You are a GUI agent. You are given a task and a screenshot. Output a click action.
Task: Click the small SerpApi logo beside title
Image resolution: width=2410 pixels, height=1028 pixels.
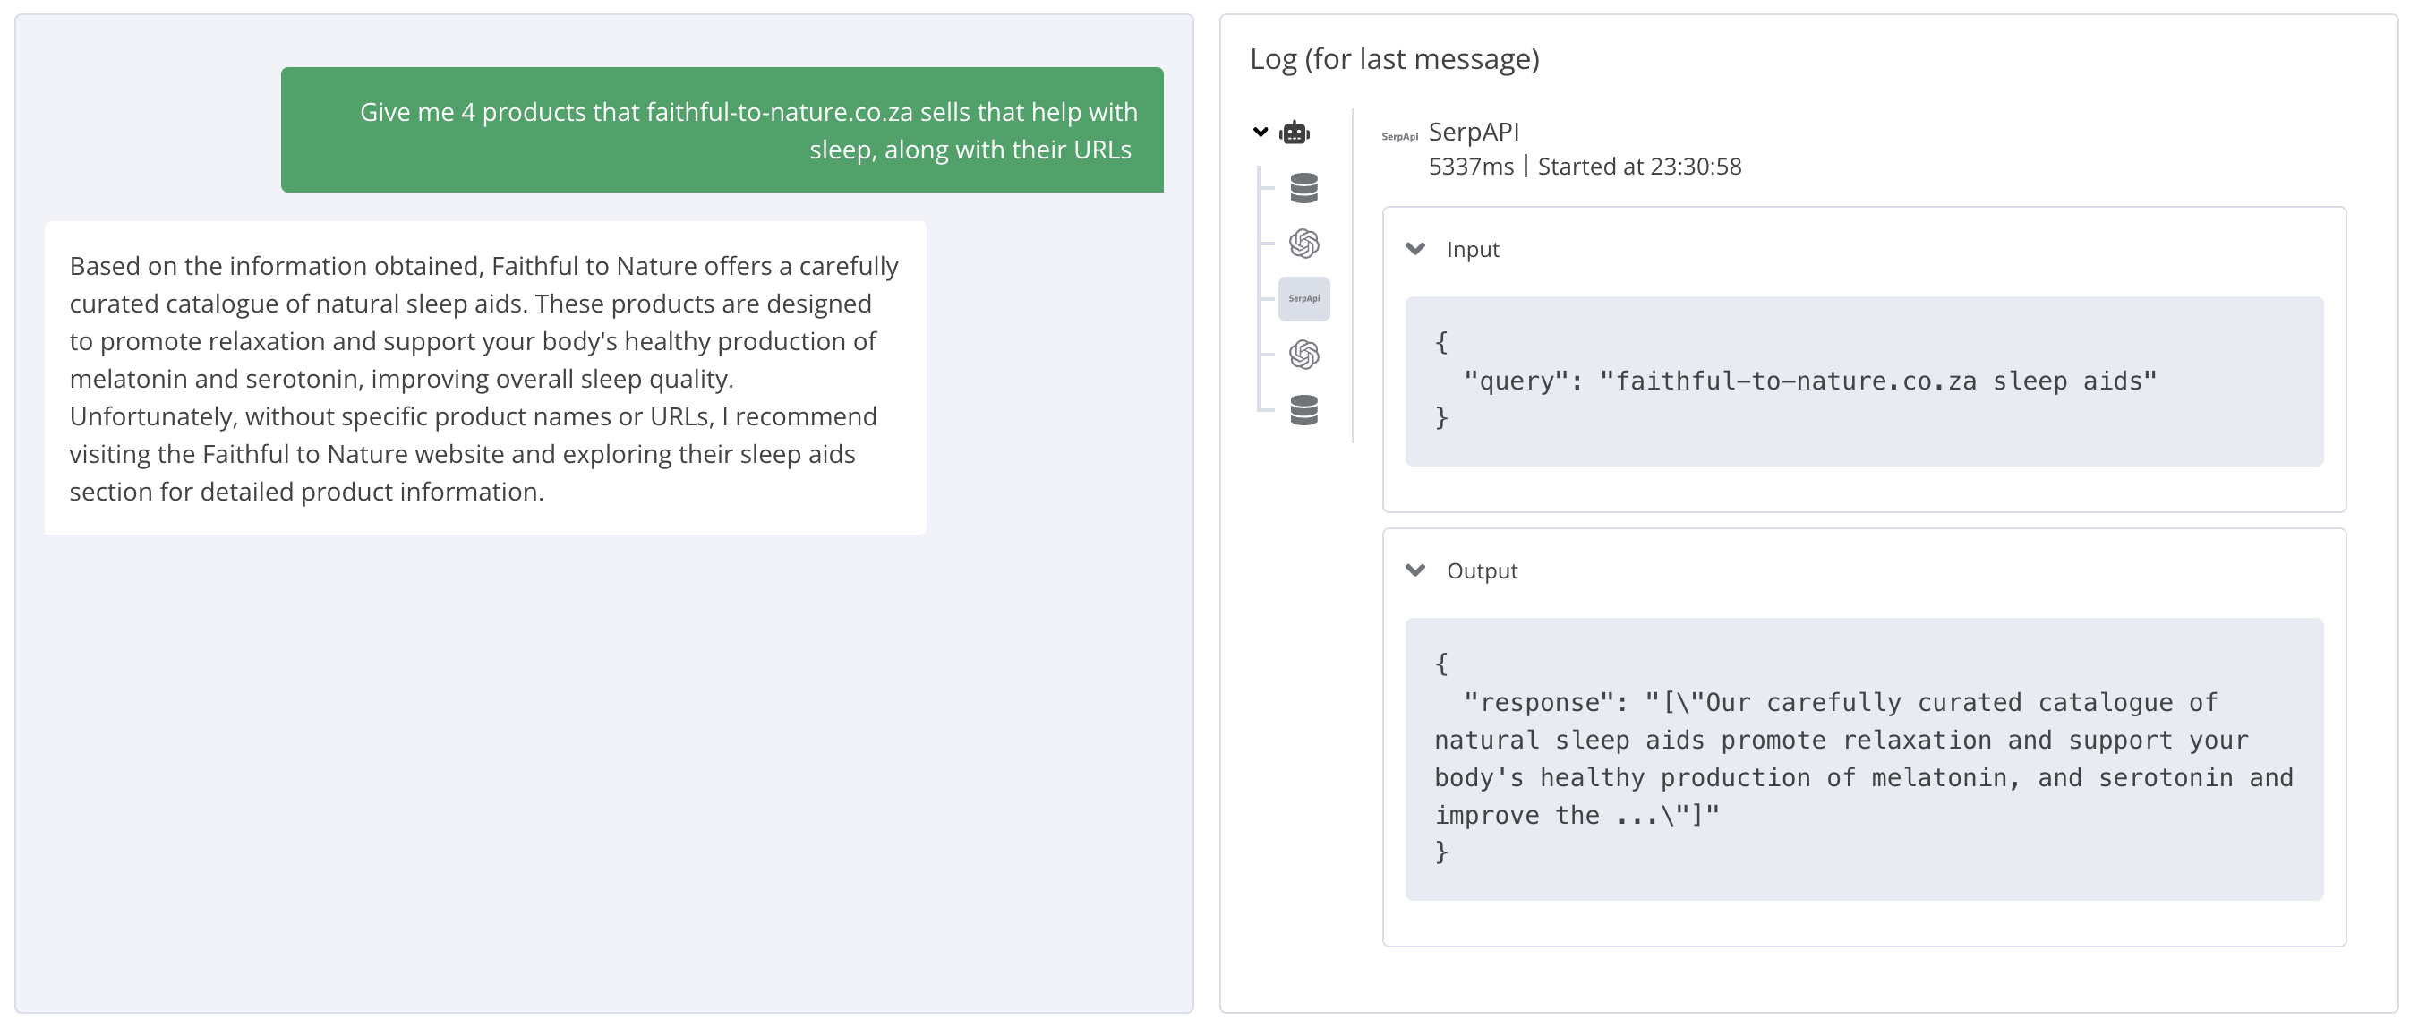point(1399,137)
